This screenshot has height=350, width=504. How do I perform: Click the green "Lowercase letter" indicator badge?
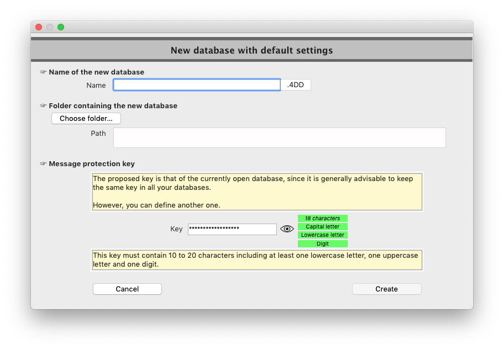322,235
